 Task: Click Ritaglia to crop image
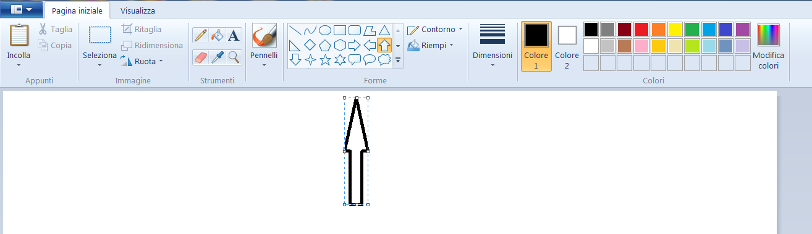[x=142, y=29]
